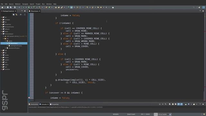The height and width of the screenshot is (116, 206).
Task: Create a new Java class via toolbar
Action: click(x=49, y=7)
